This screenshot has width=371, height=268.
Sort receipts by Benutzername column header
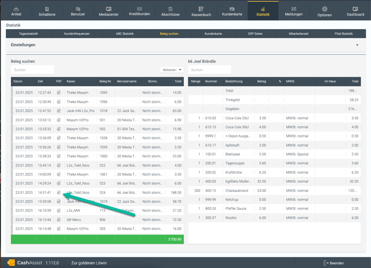(127, 81)
